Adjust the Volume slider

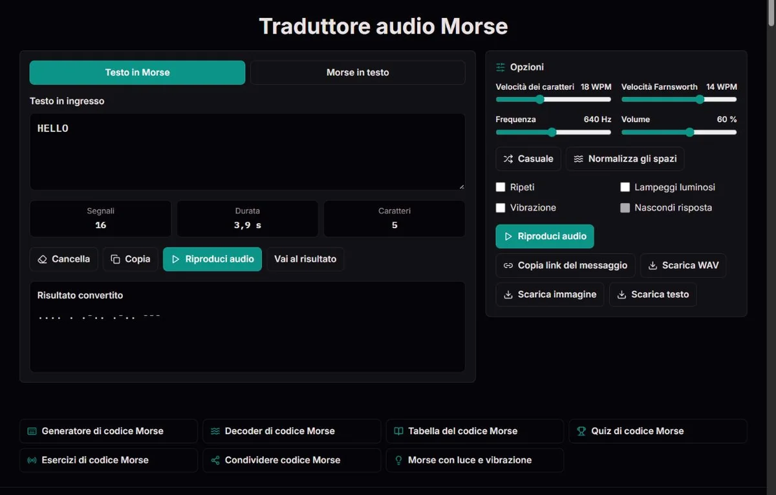coord(679,132)
